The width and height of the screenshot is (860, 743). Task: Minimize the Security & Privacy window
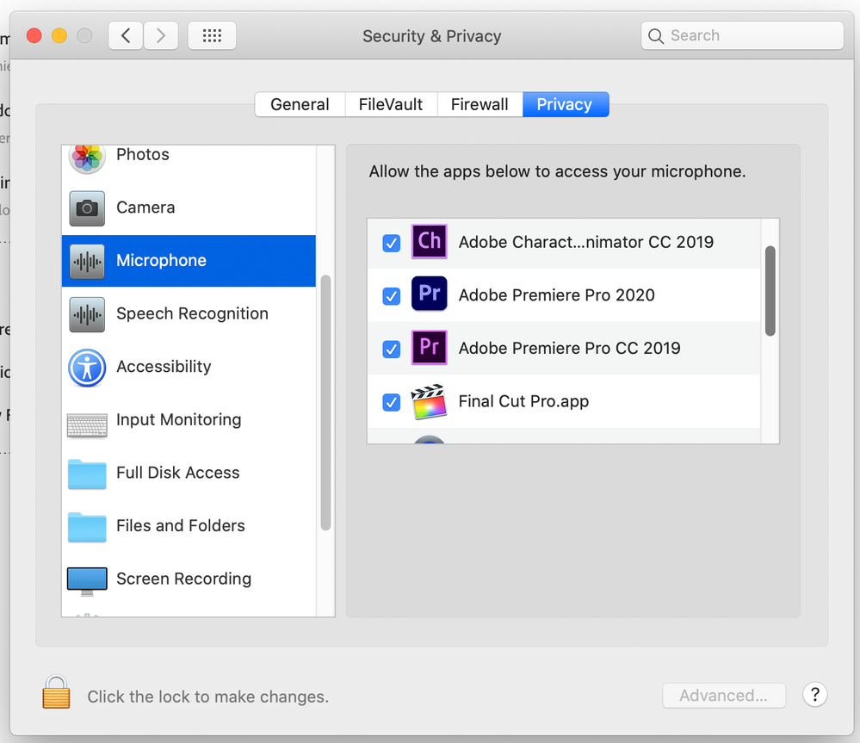tap(59, 36)
